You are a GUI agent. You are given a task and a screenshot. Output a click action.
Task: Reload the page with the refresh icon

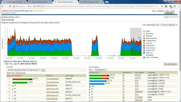pyautogui.click(x=10, y=6)
